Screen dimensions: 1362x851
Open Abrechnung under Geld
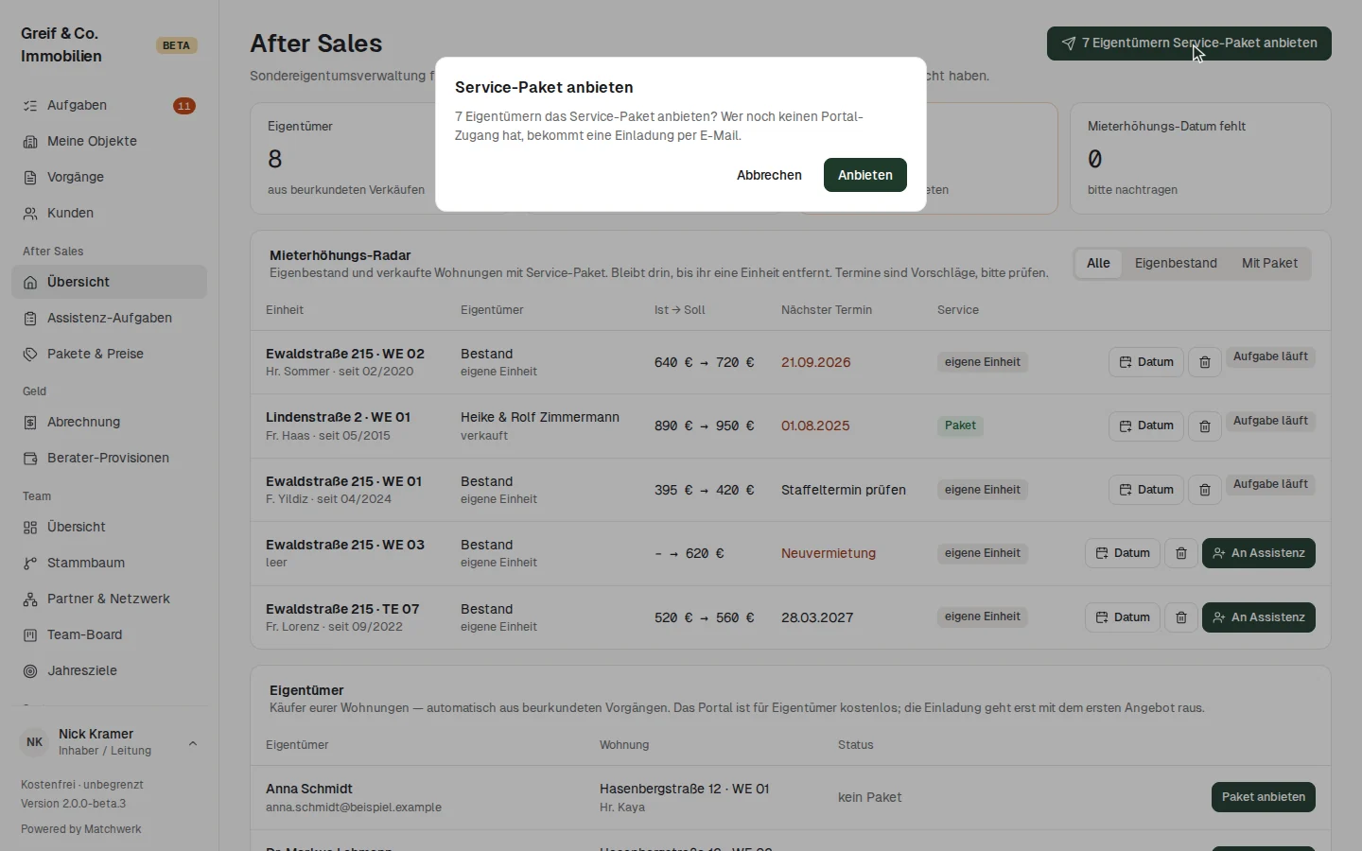tap(109, 423)
